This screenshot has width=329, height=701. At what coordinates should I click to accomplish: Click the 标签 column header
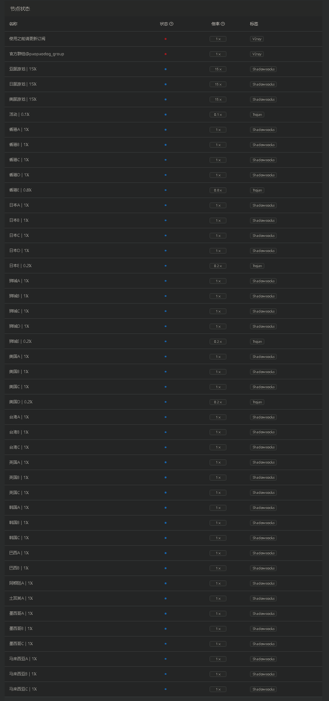click(254, 24)
